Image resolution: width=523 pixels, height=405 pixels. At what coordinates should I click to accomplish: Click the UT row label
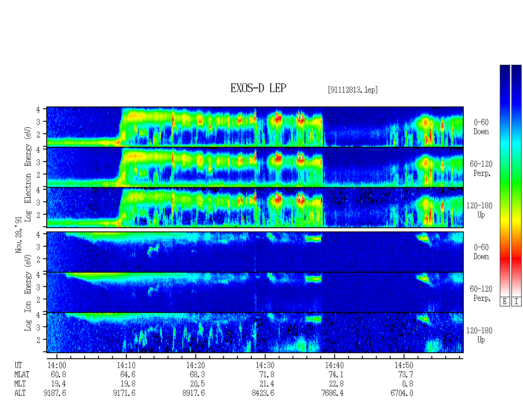pos(18,365)
